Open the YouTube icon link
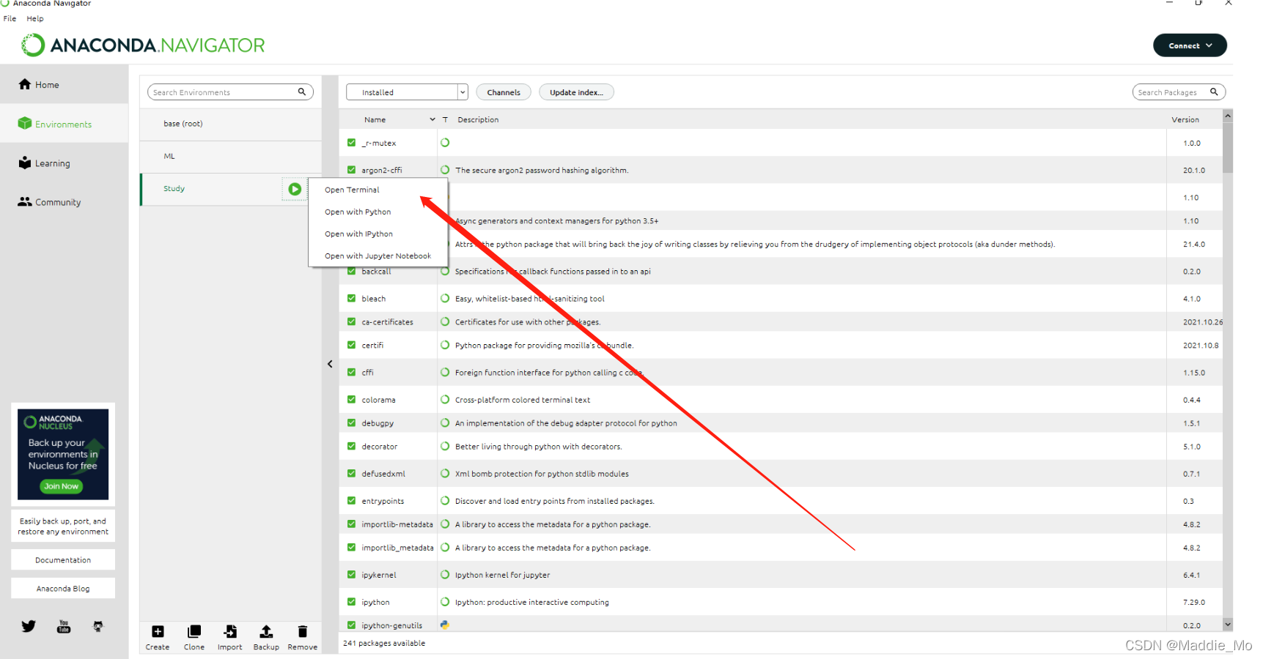 click(x=64, y=626)
